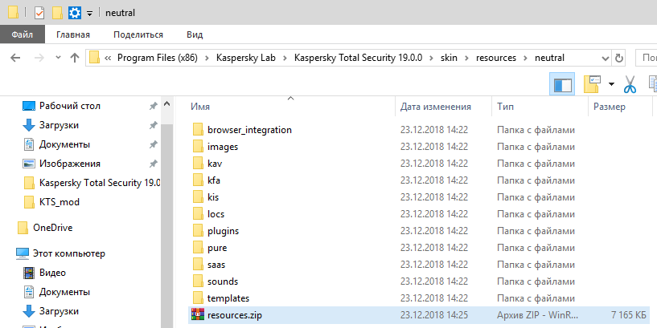Click the refresh button beside address bar

point(618,58)
